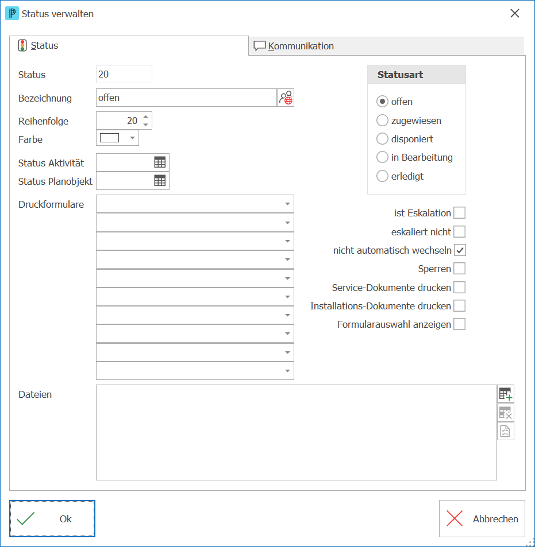Open the Status Planobjekt lookup table icon

pyautogui.click(x=160, y=181)
